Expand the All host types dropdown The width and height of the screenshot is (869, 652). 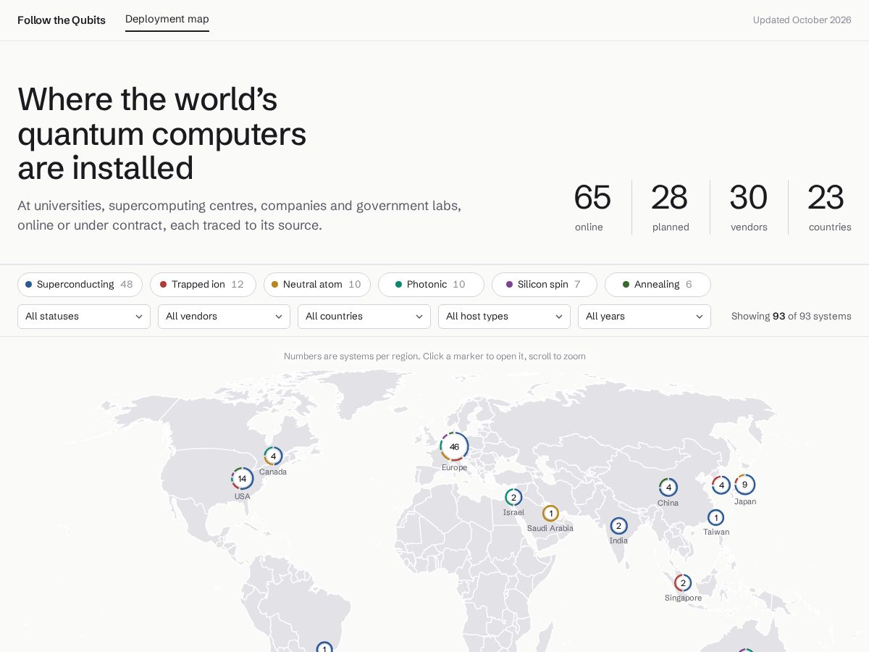(504, 317)
